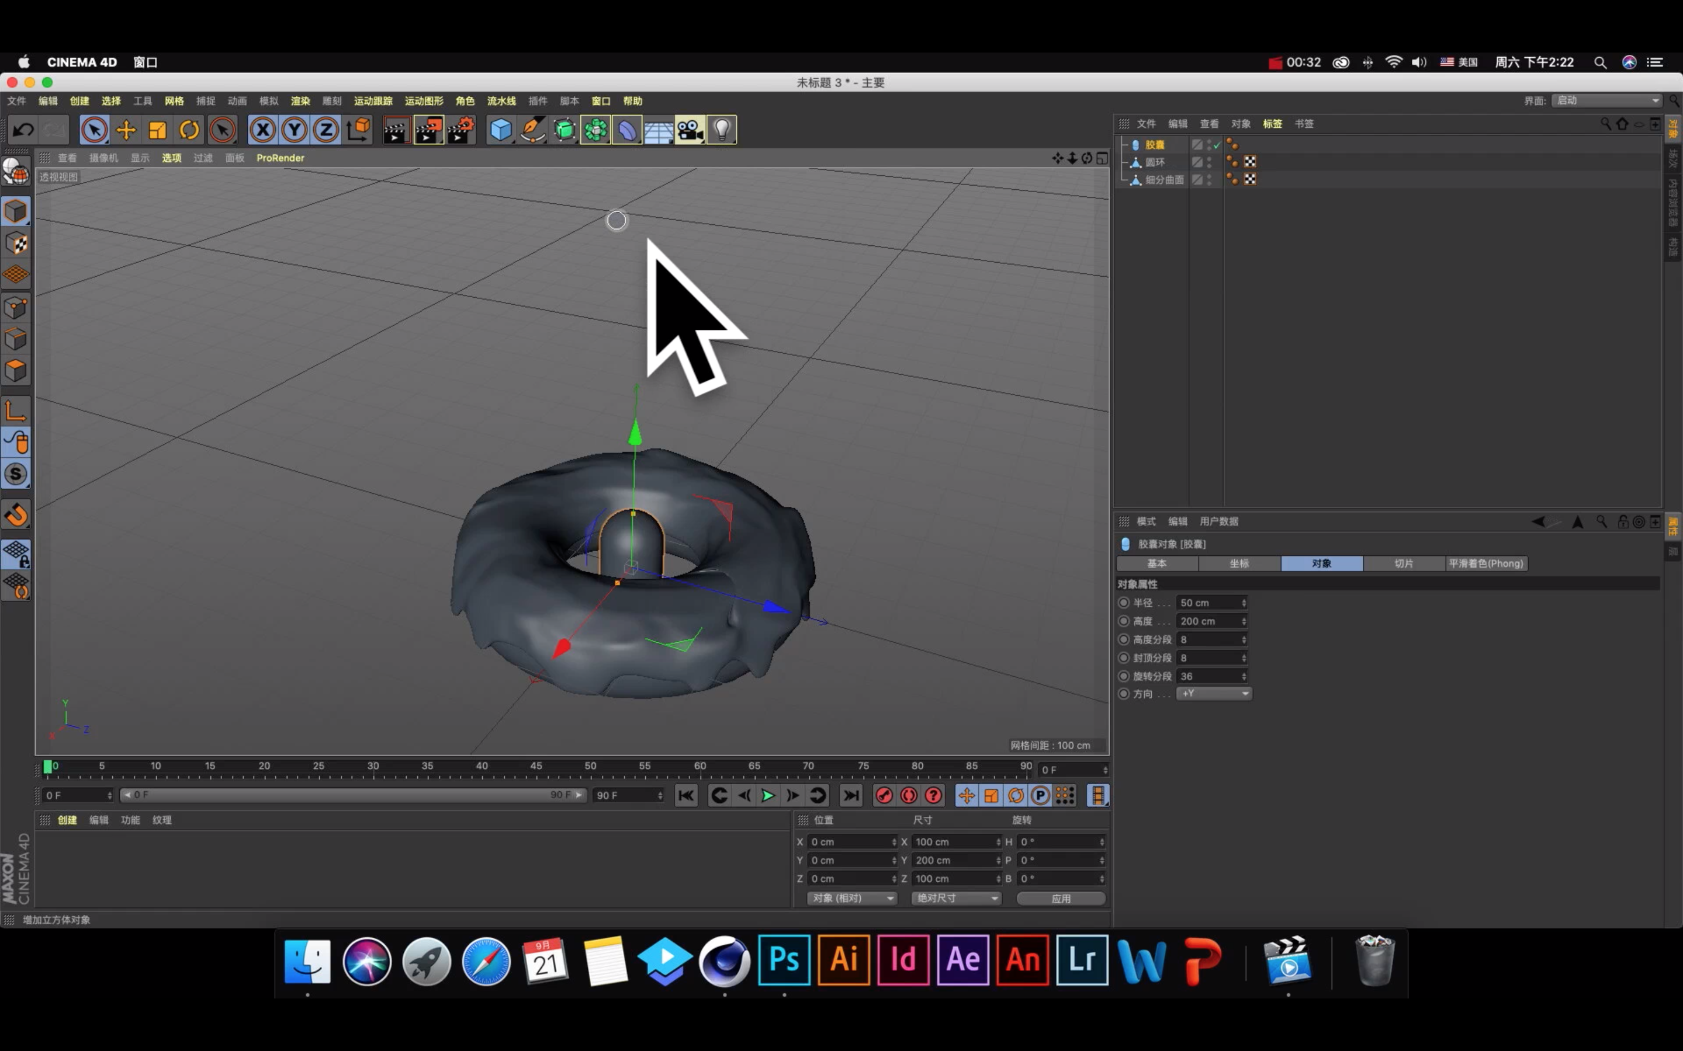Add a cube primitive from toolbar
Image resolution: width=1683 pixels, height=1051 pixels.
(501, 130)
